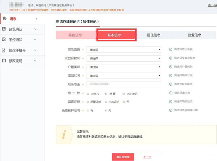217x161 pixels.
Task: Click the info icon beside 请核对联系电话
Action: coord(171,84)
